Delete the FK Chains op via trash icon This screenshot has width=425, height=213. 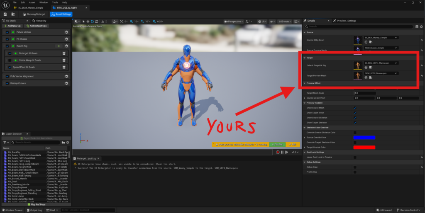pyautogui.click(x=66, y=39)
